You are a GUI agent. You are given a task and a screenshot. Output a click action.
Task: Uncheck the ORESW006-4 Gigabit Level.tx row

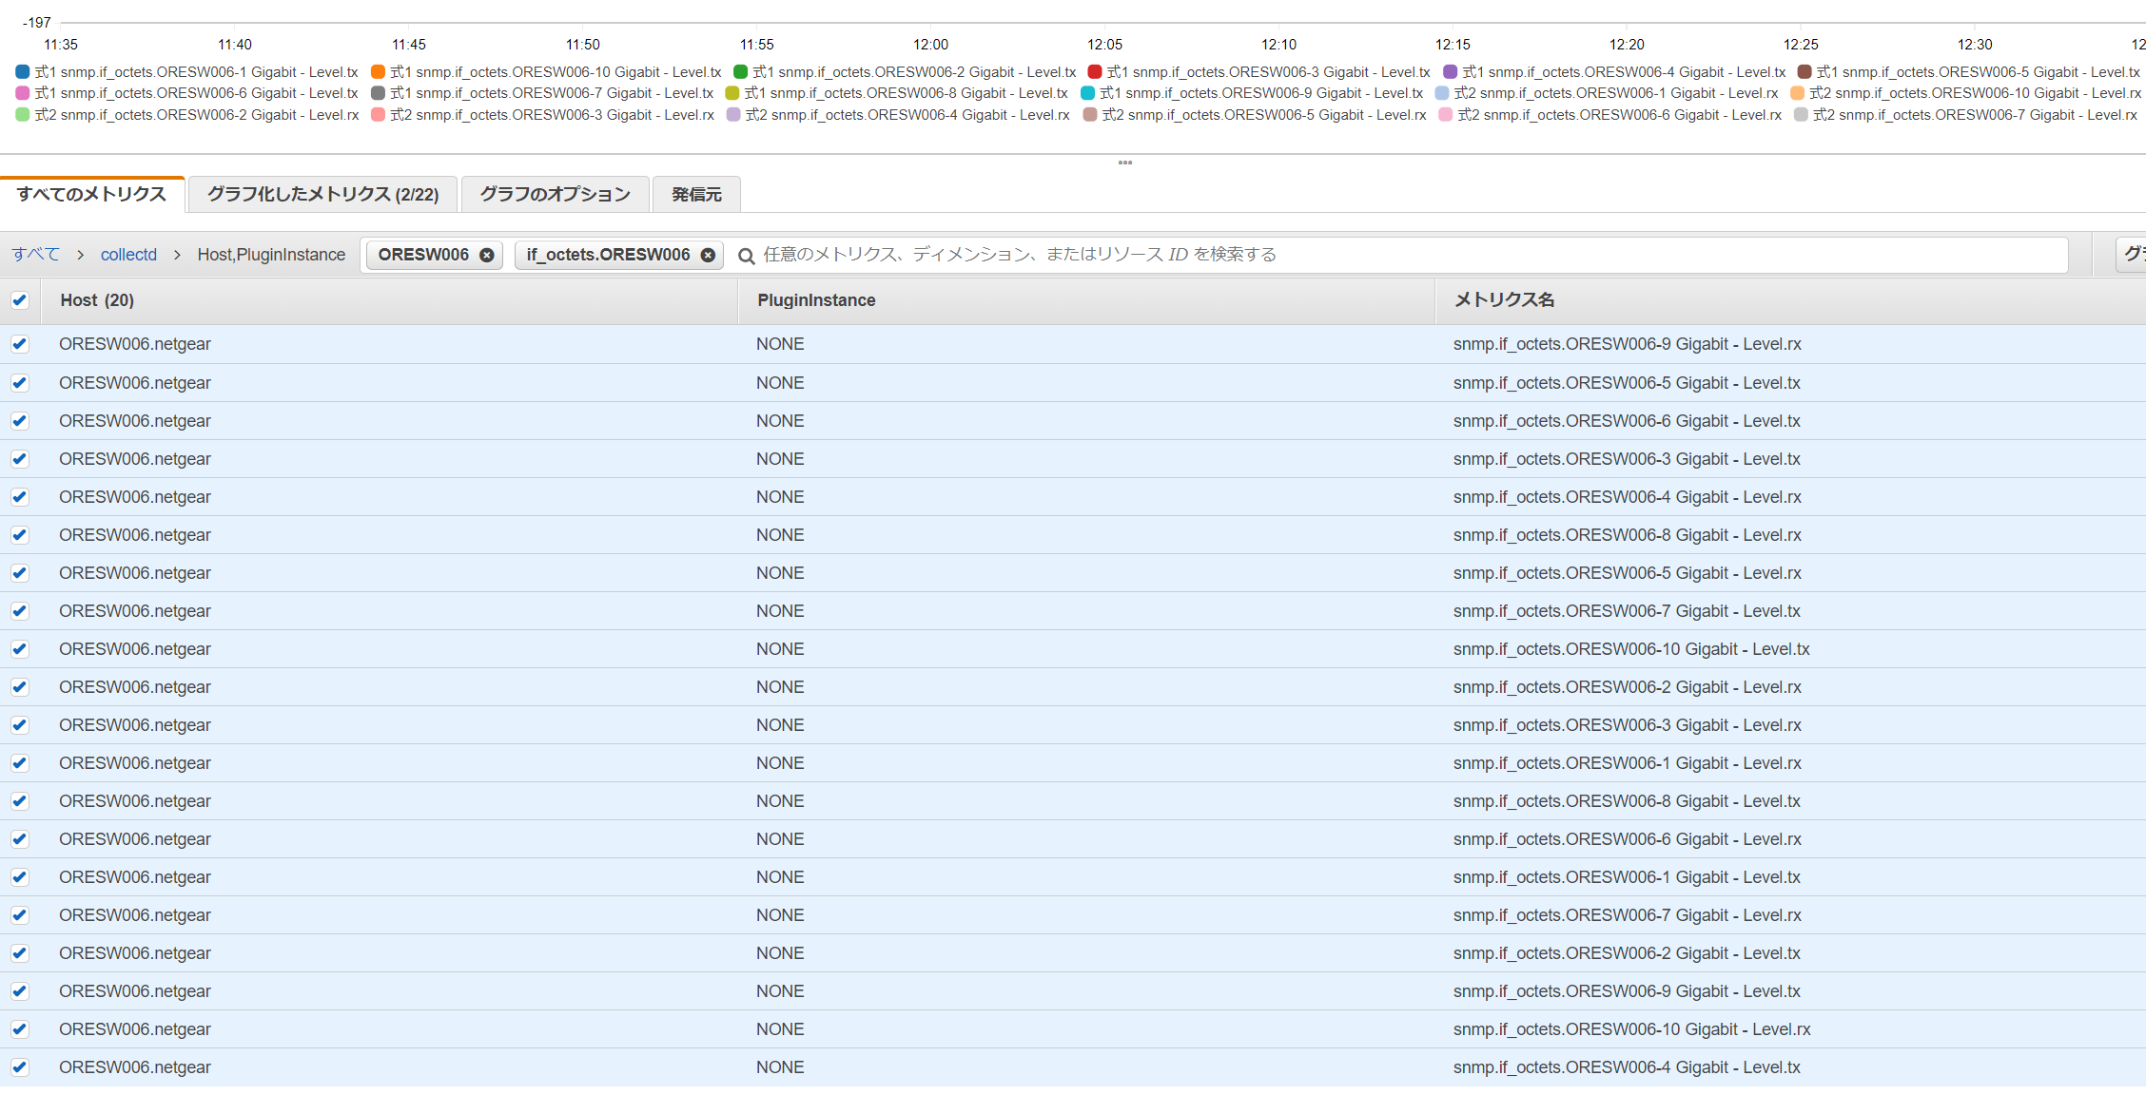[20, 1067]
